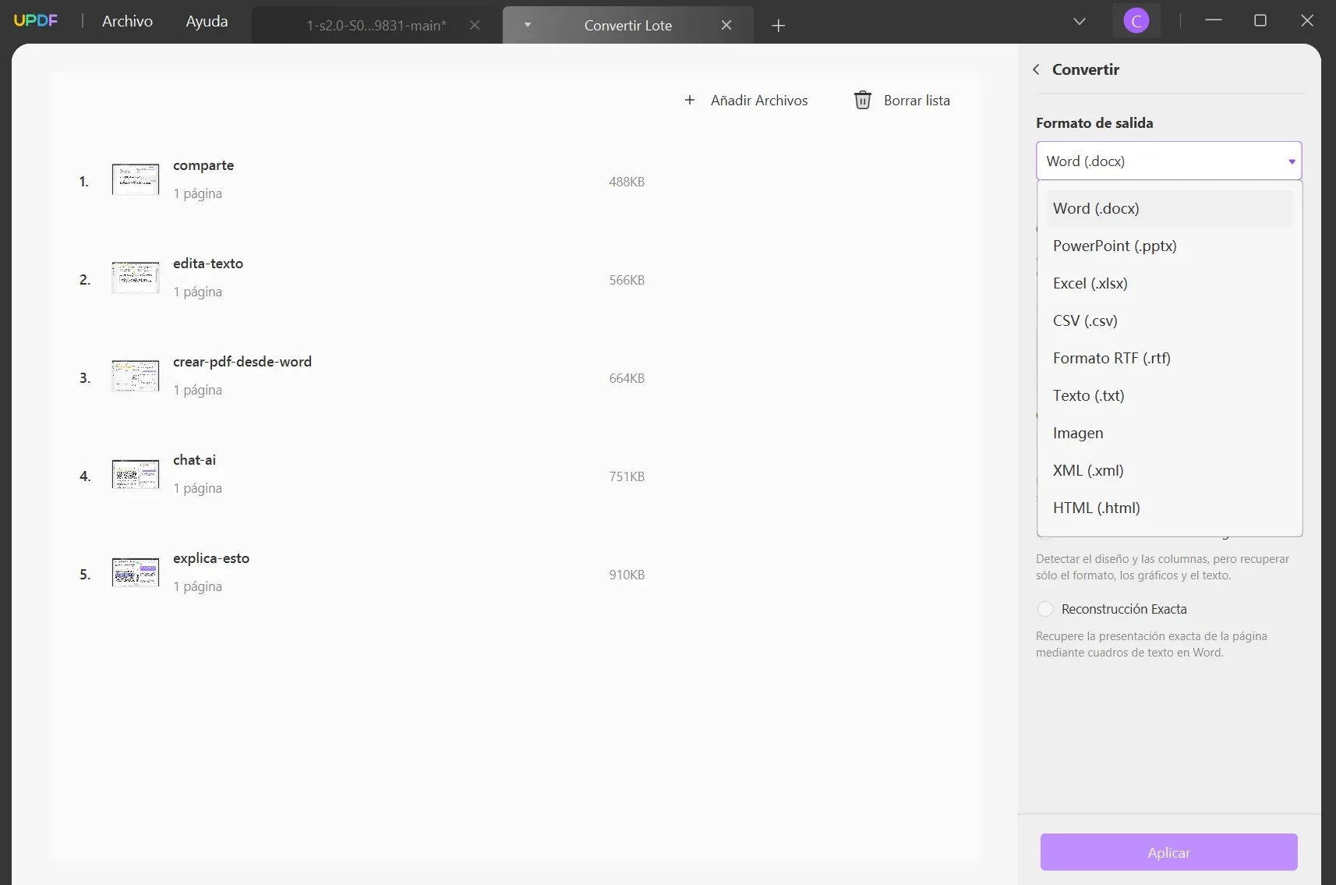Click the 488KB file size

click(x=627, y=182)
